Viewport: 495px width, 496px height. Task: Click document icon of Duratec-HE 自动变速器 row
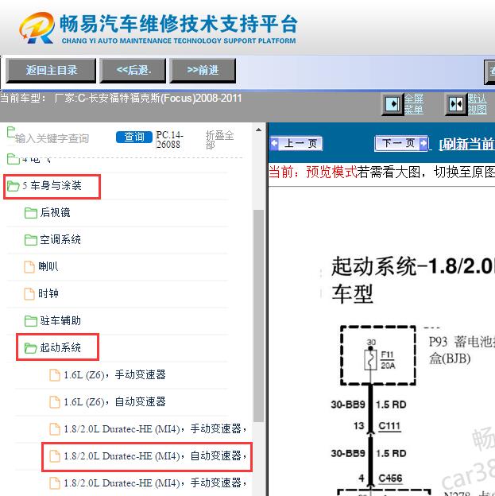coord(55,456)
